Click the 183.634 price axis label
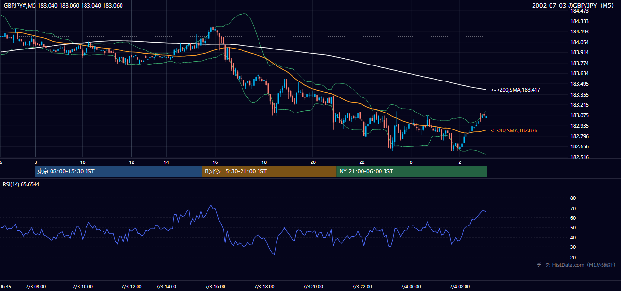Viewport: 621px width, 291px height. 580,74
